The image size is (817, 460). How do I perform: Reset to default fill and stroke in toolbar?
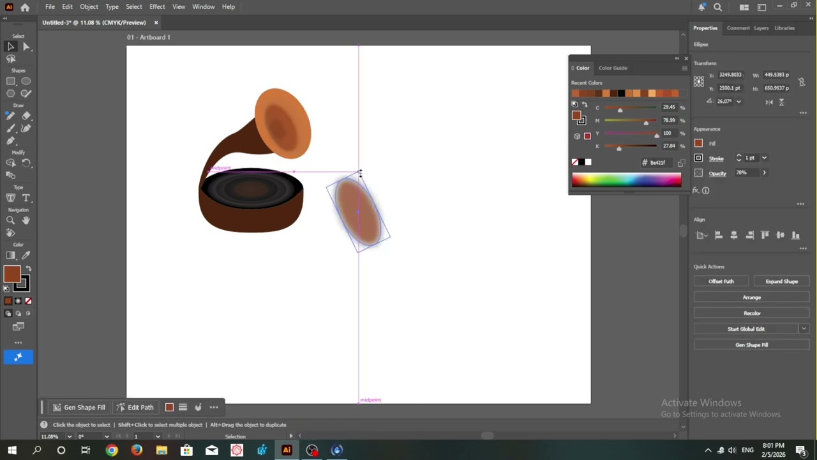(6, 289)
